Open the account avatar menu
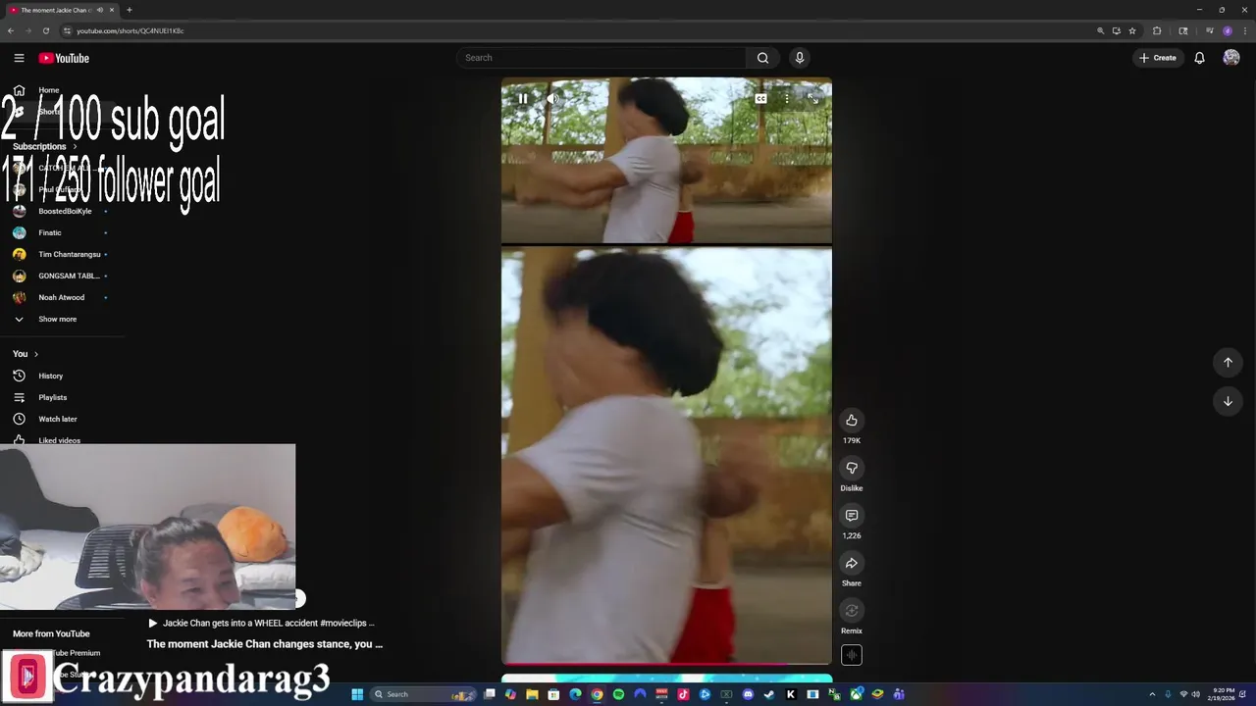This screenshot has width=1256, height=706. tap(1230, 58)
